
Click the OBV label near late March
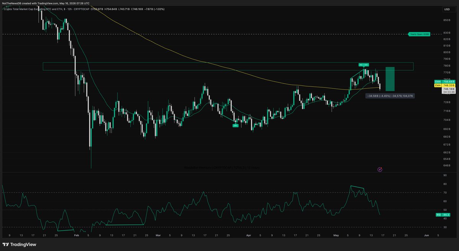point(236,125)
